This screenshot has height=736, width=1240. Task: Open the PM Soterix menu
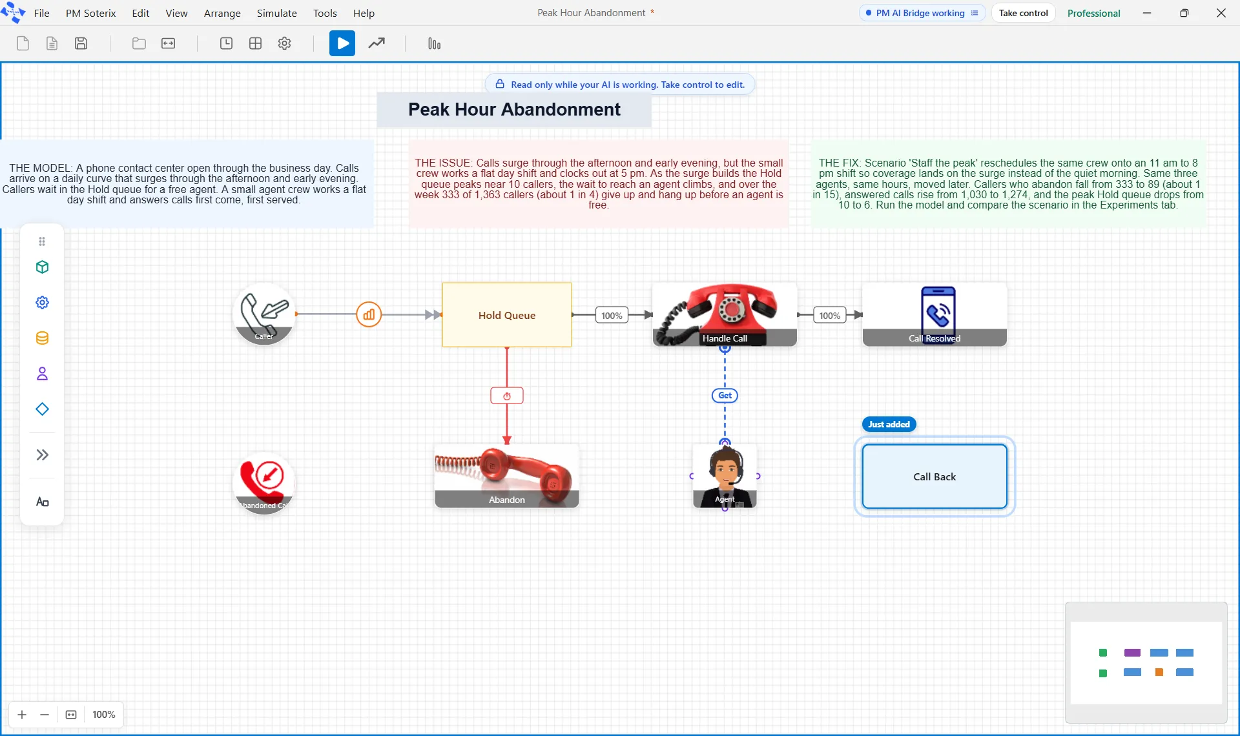pyautogui.click(x=91, y=13)
